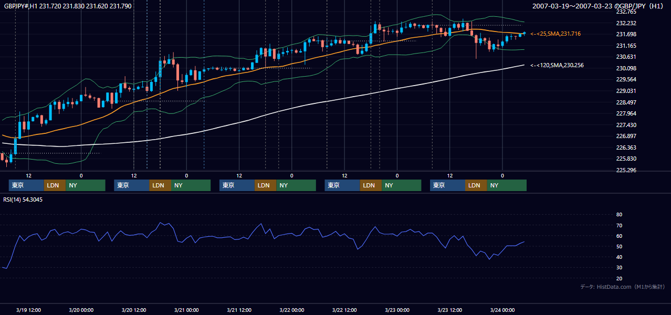671x315 pixels.
Task: Select the LDN session box for 3/23
Action: pos(476,185)
